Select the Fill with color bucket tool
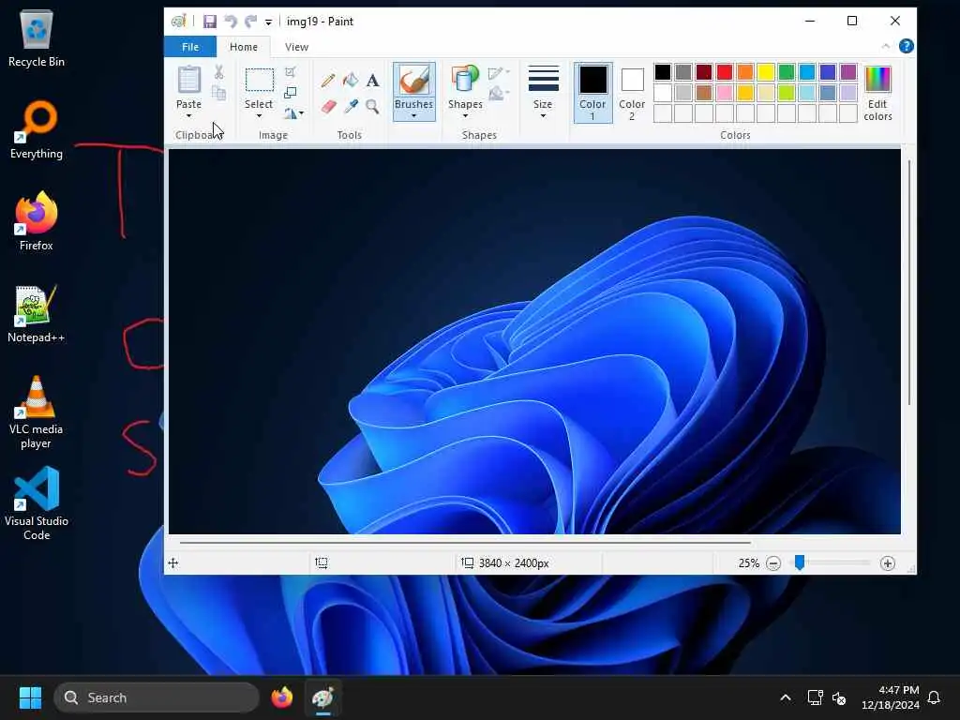Image resolution: width=960 pixels, height=720 pixels. click(351, 81)
